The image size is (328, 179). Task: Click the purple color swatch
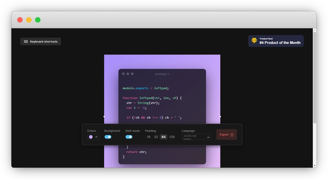(x=91, y=137)
